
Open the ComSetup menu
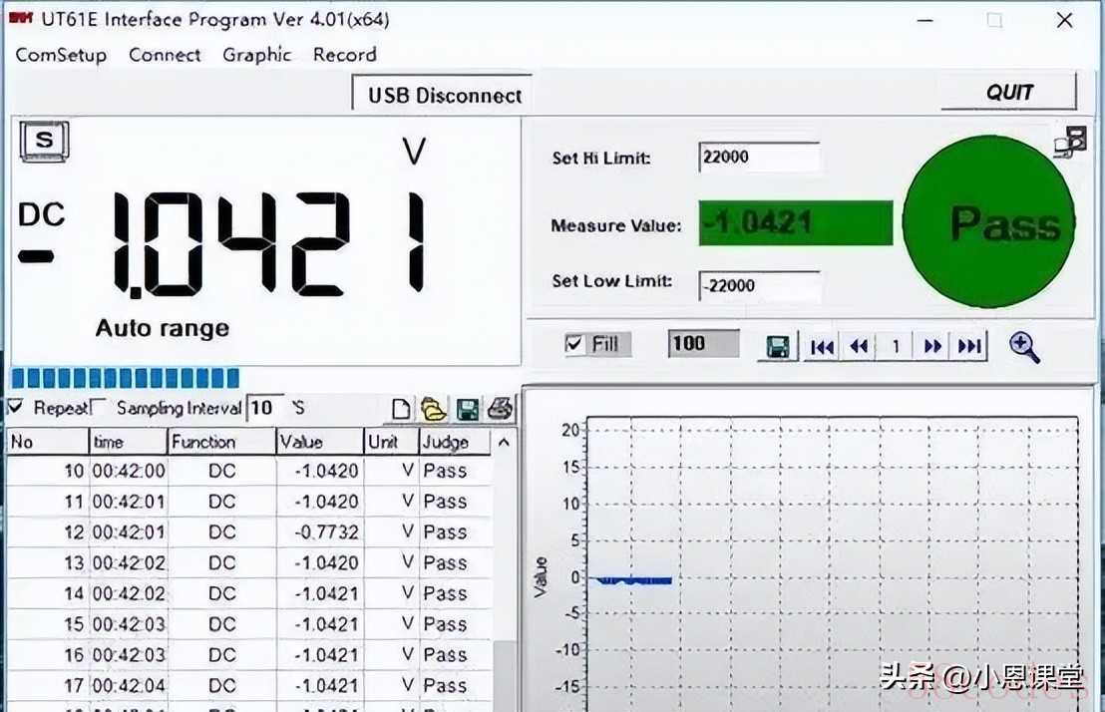point(61,55)
